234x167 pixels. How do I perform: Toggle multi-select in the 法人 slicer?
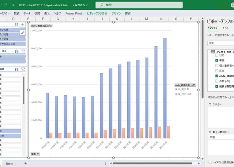16,51
